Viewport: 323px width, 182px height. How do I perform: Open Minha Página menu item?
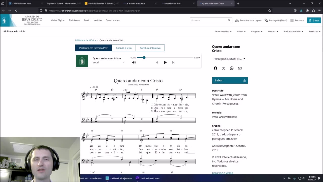58,20
